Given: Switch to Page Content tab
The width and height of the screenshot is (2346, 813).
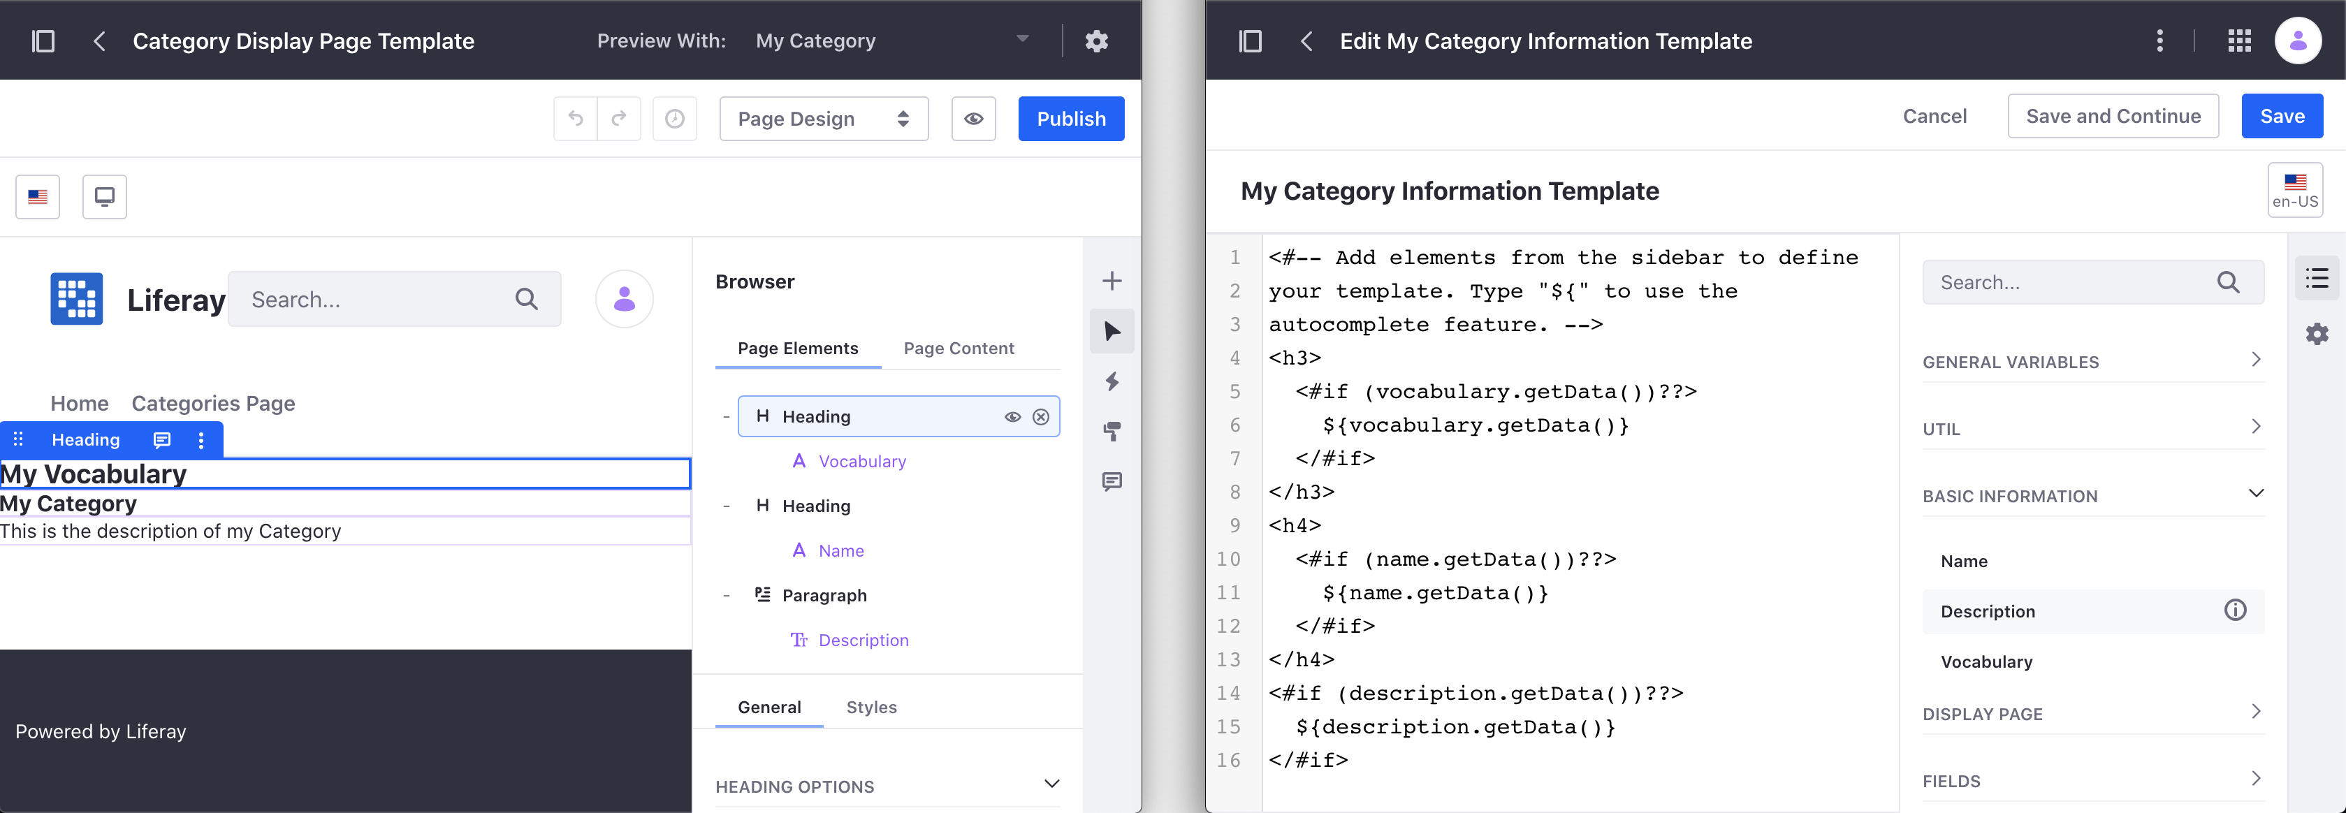Looking at the screenshot, I should [958, 349].
